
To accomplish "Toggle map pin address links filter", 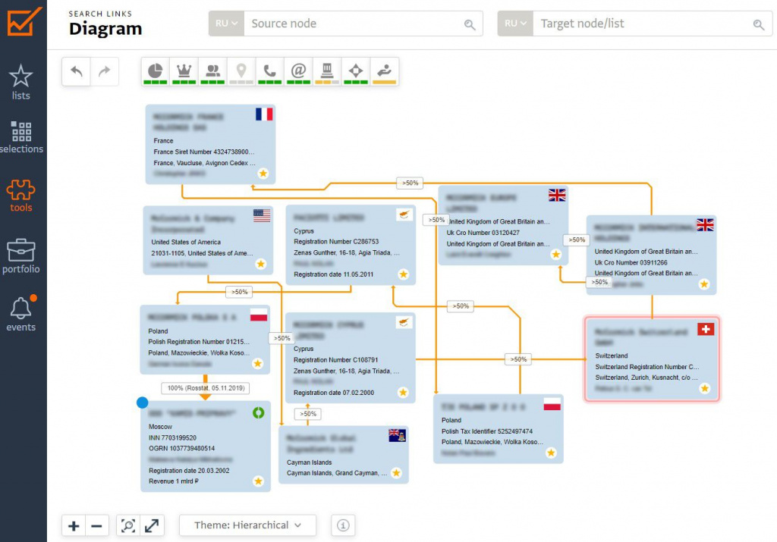I will pyautogui.click(x=241, y=72).
